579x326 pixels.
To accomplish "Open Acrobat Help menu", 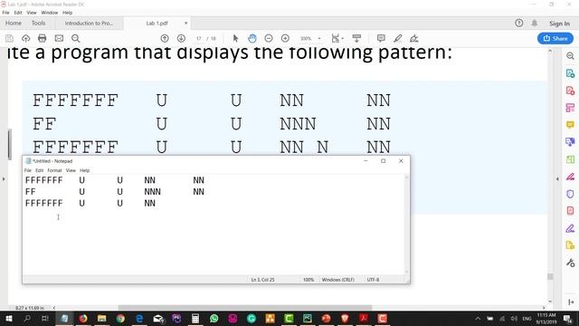I will coord(67,13).
